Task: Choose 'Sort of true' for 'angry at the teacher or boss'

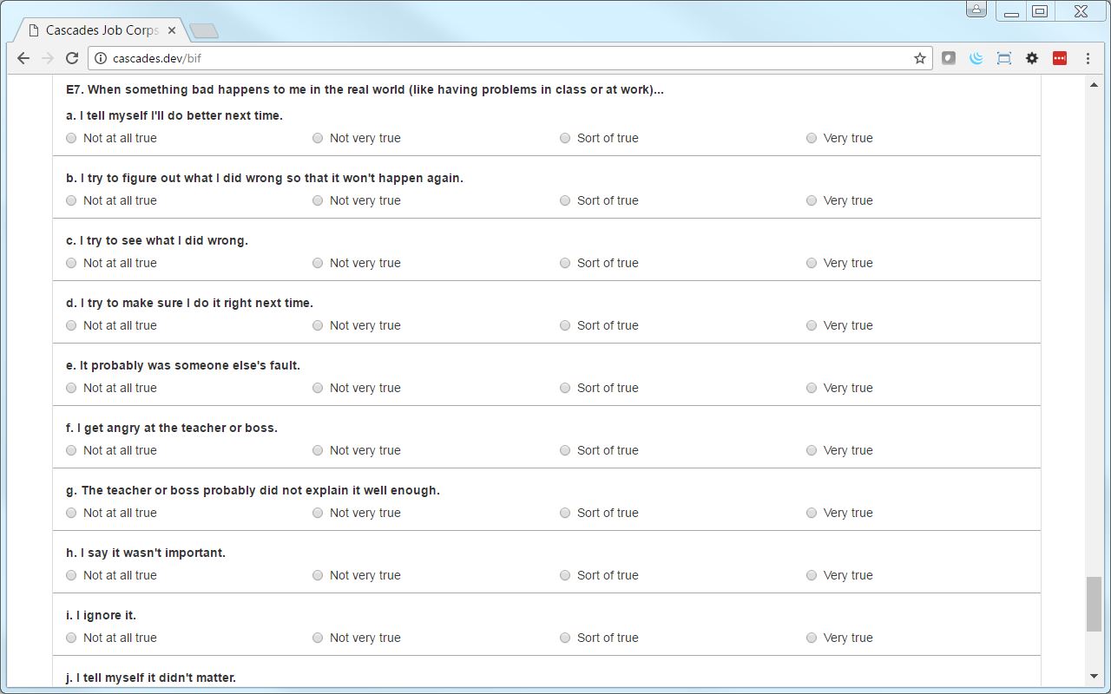Action: pos(565,450)
